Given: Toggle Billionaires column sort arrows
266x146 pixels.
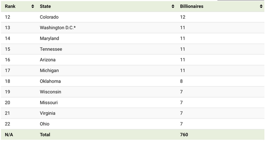Looking at the screenshot, I should click(x=261, y=6).
